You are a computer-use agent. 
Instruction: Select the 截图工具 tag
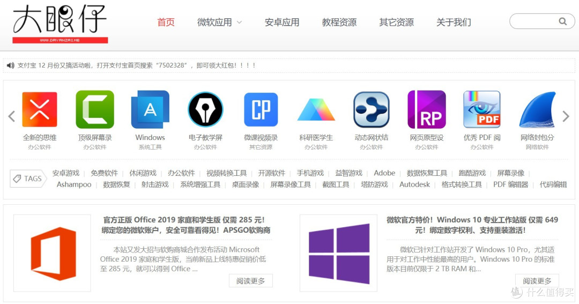pos(336,184)
